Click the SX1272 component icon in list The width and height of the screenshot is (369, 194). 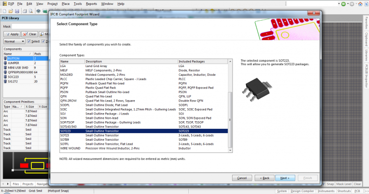[5, 81]
